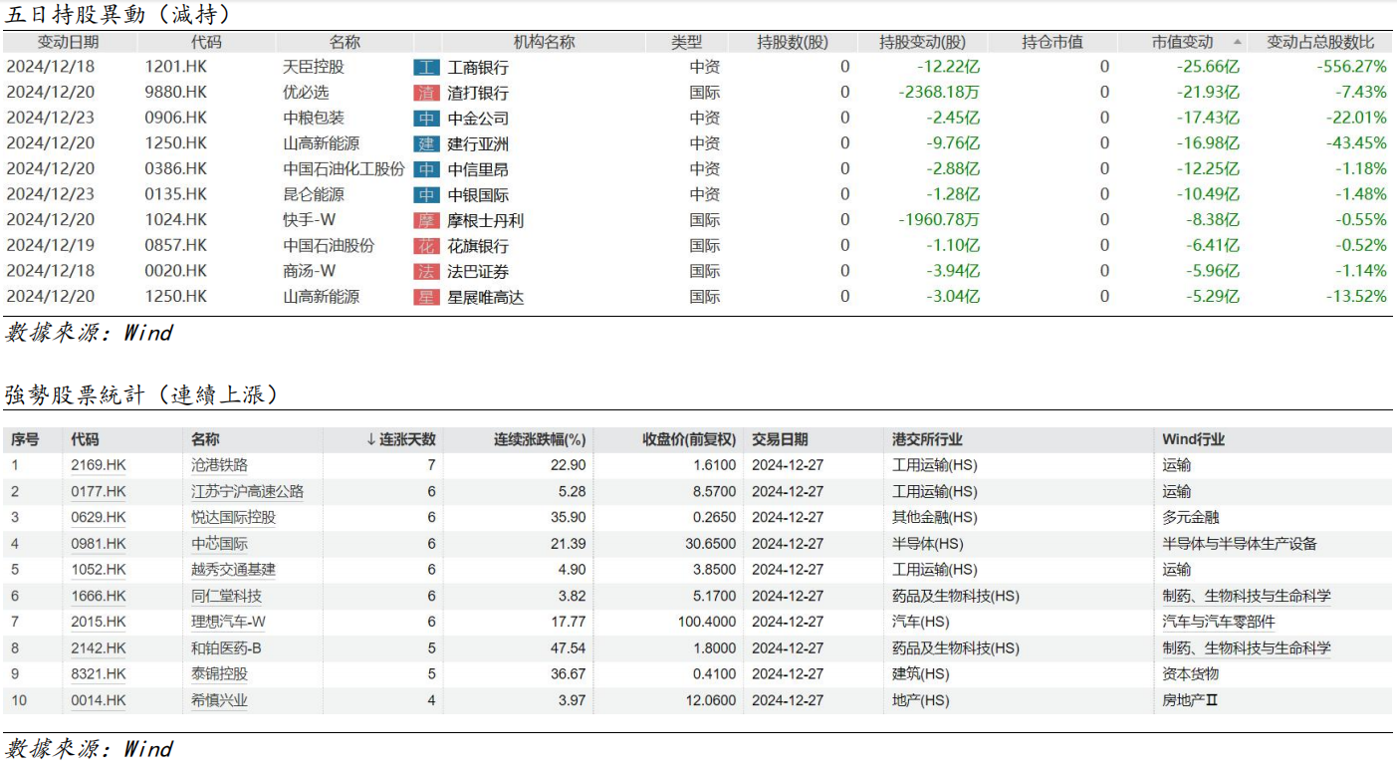Viewport: 1397px width, 771px height.
Task: Select the 0020.HK code cell
Action: [176, 271]
